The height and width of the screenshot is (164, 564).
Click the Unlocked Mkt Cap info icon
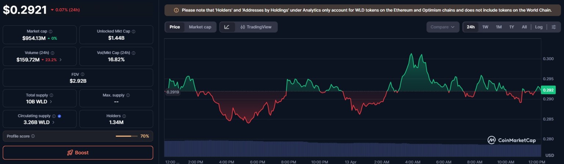point(133,32)
